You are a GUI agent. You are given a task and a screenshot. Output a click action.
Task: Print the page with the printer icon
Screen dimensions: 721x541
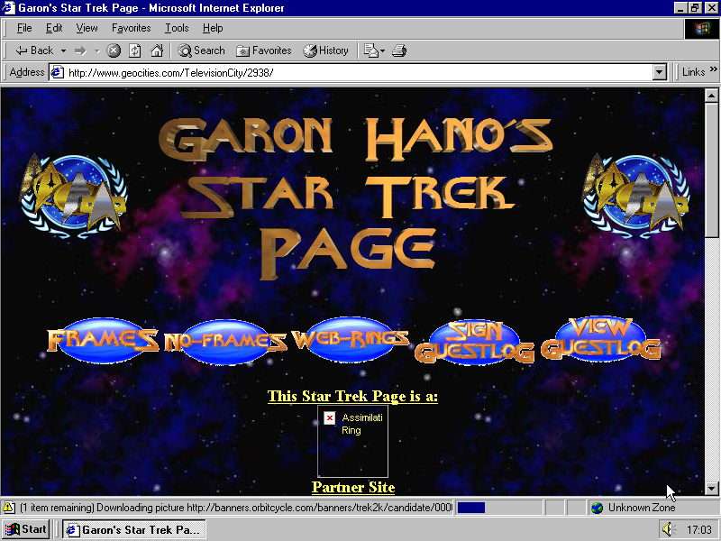(x=399, y=50)
